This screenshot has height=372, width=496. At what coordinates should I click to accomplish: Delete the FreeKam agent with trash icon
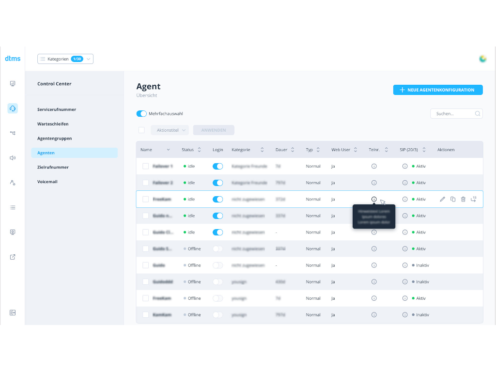(x=464, y=199)
